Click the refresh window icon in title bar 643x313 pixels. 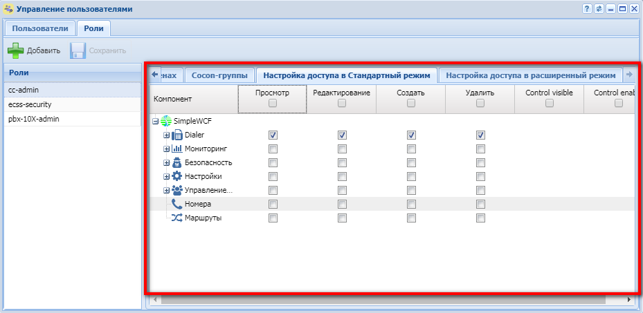[599, 9]
